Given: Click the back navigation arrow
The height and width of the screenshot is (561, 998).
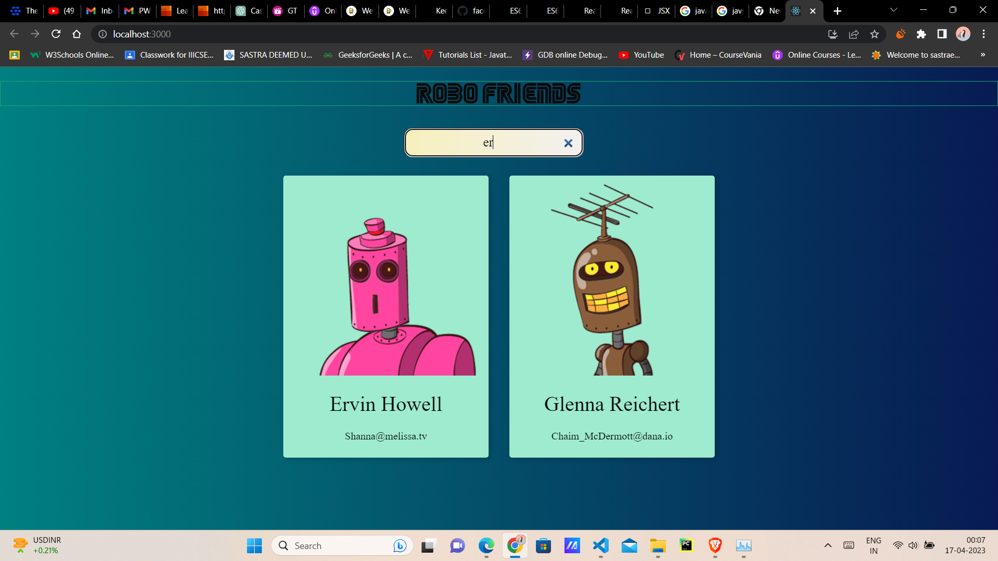Looking at the screenshot, I should pos(15,34).
